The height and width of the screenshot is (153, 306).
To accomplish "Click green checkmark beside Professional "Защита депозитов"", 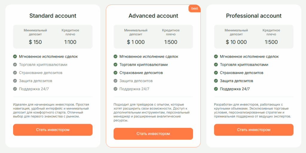I will tap(216, 81).
